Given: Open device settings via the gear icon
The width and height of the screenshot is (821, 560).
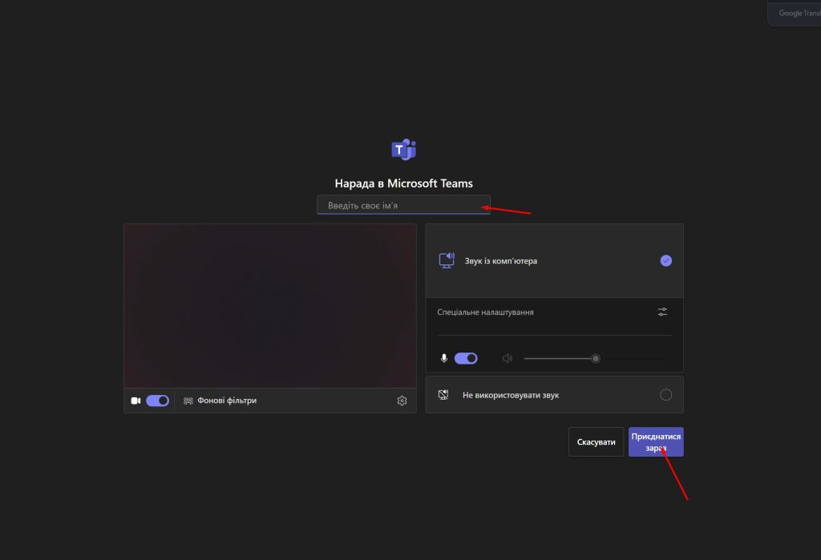Looking at the screenshot, I should [x=402, y=401].
